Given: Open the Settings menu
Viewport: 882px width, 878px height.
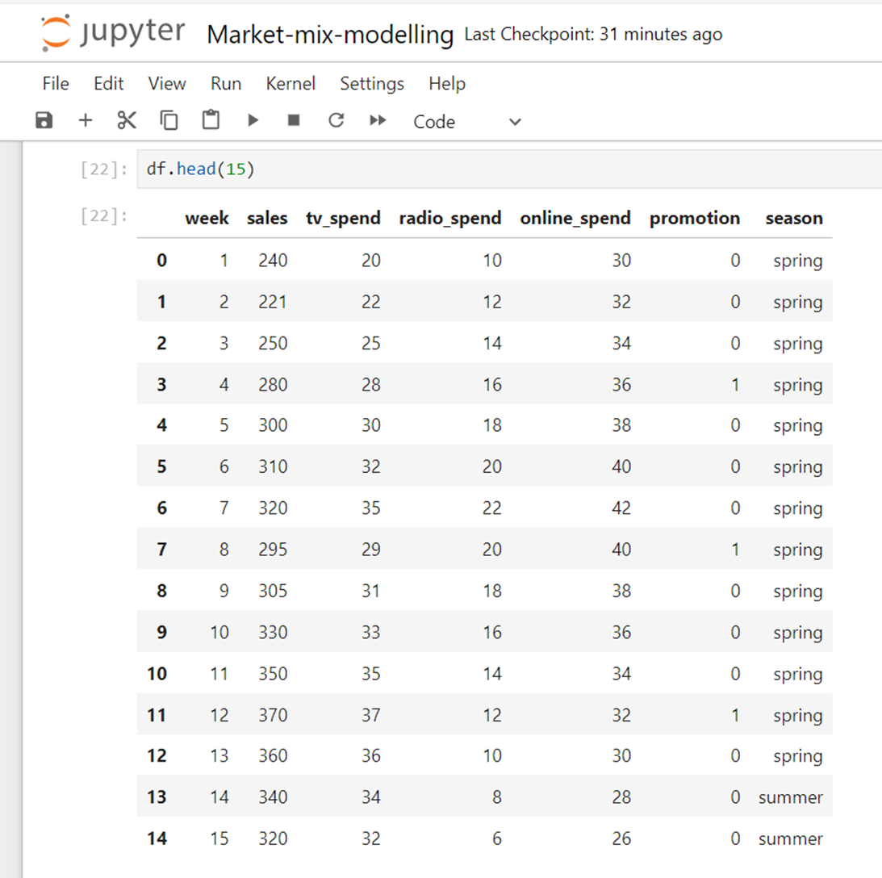Looking at the screenshot, I should click(372, 83).
